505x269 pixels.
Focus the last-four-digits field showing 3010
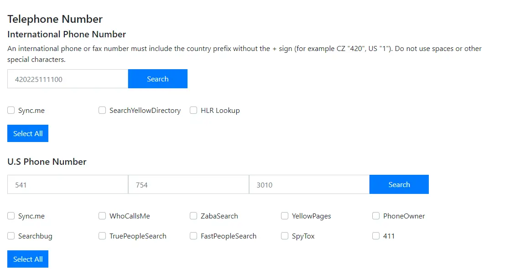[x=309, y=184]
